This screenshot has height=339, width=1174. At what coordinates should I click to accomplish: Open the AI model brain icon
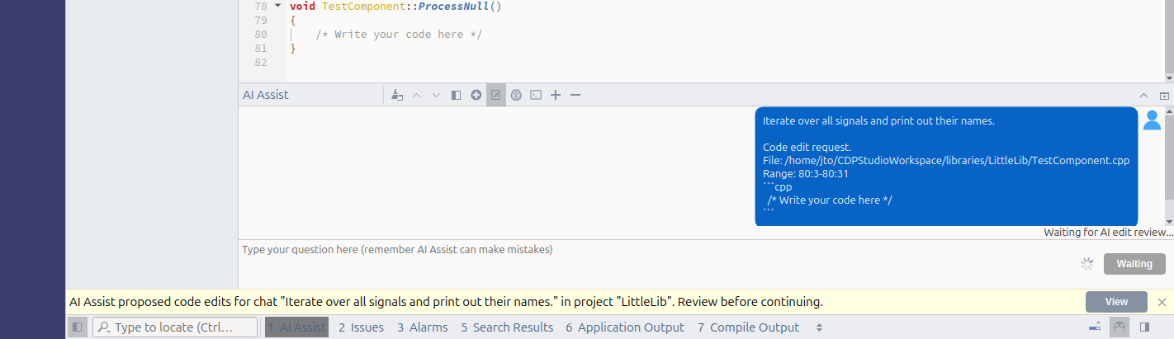coord(516,95)
